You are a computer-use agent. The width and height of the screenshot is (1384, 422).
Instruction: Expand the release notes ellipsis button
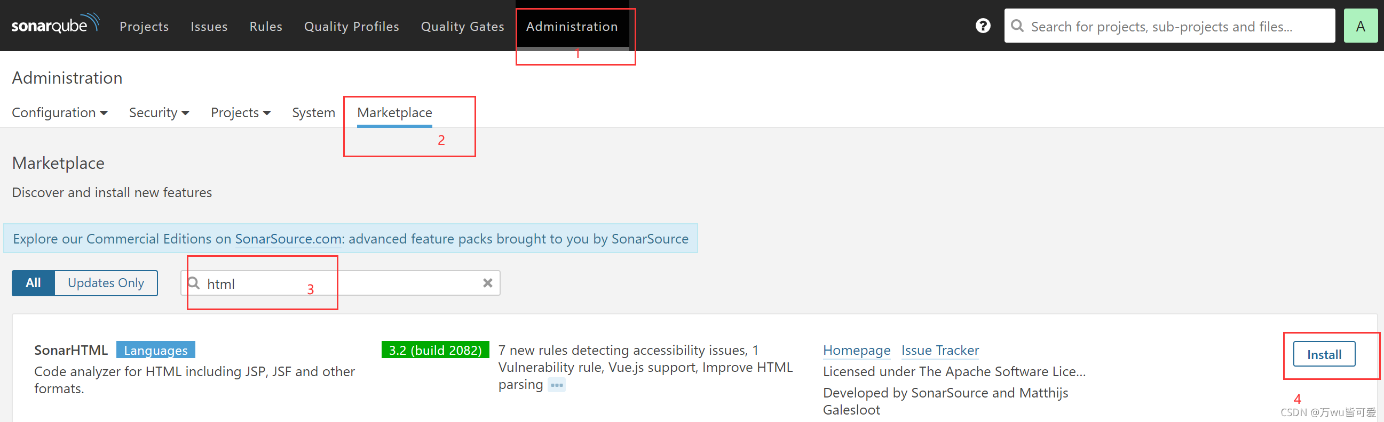pyautogui.click(x=557, y=385)
